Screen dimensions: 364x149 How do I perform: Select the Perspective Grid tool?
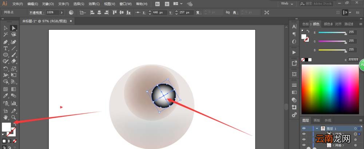pyautogui.click(x=13, y=82)
